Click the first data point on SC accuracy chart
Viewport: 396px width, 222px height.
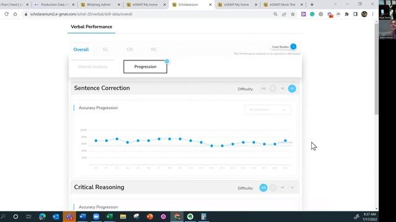click(96, 141)
